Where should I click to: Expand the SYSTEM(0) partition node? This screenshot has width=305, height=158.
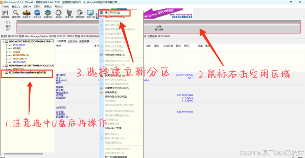click(7, 45)
